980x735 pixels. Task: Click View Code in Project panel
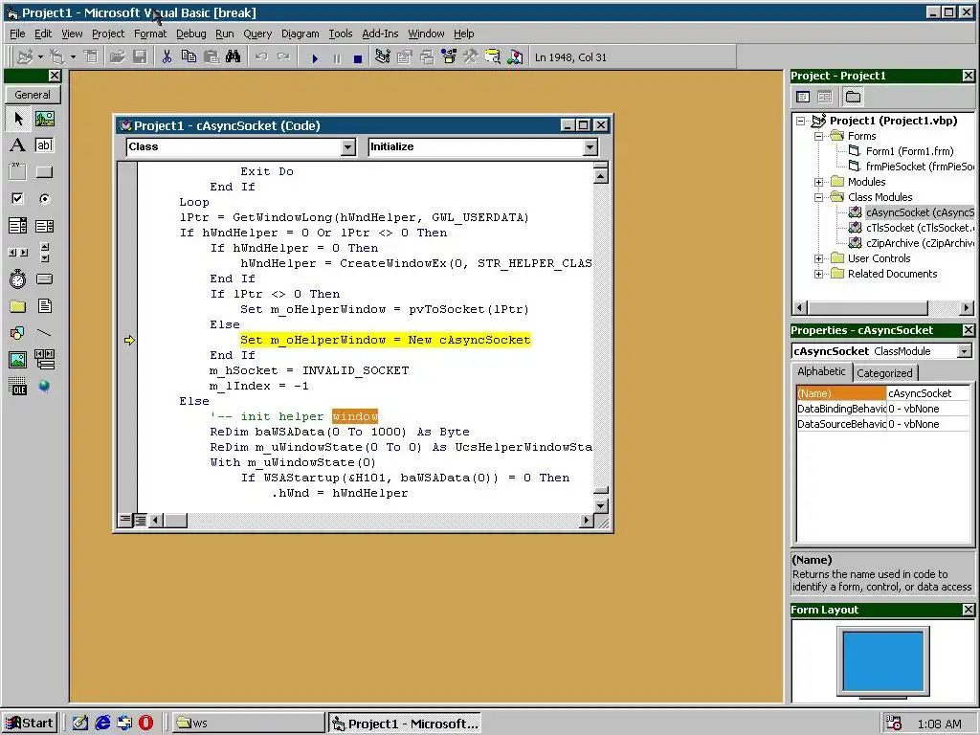(803, 97)
